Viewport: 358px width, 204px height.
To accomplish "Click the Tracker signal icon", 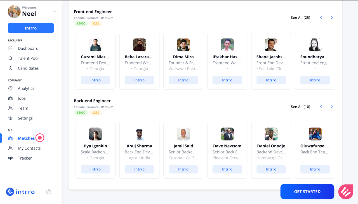I will (11, 158).
